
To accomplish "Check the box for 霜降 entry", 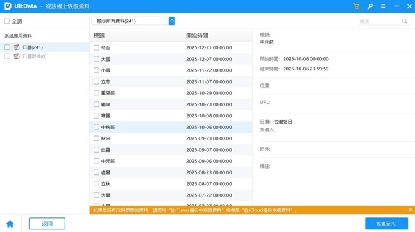I will pyautogui.click(x=96, y=104).
